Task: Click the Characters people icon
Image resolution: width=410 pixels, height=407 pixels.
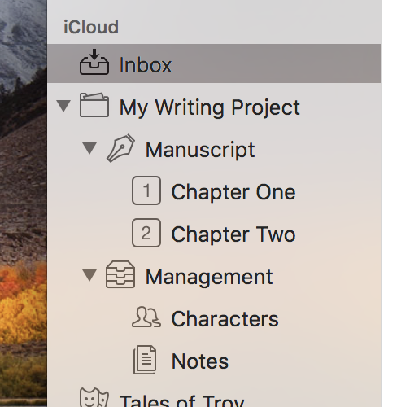Action: point(146,317)
